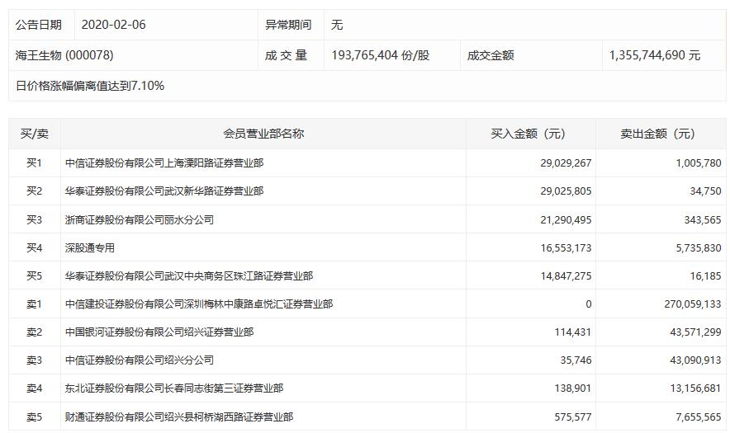
Task: Select sell amount 1,005,780
Action: (699, 163)
